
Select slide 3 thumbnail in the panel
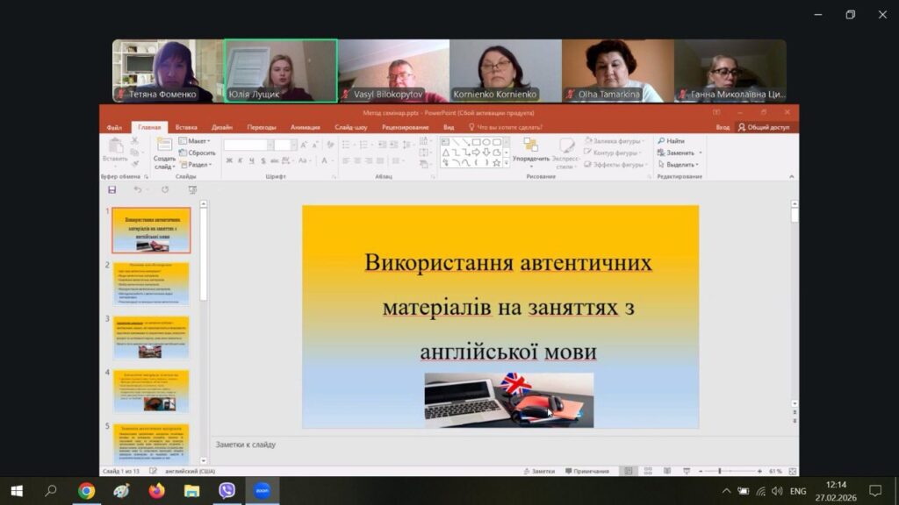tap(151, 338)
